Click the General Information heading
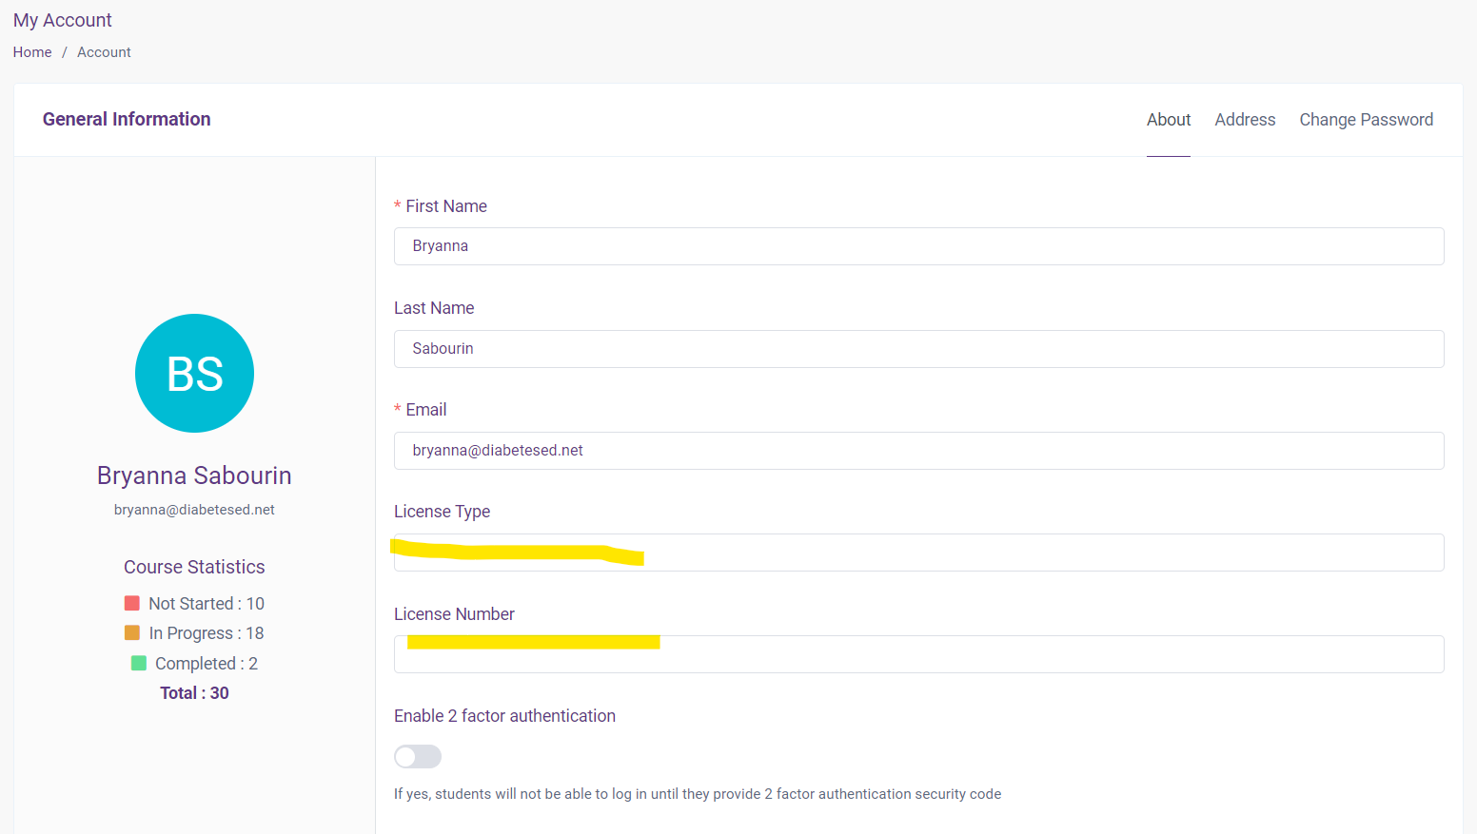Image resolution: width=1477 pixels, height=834 pixels. (127, 119)
